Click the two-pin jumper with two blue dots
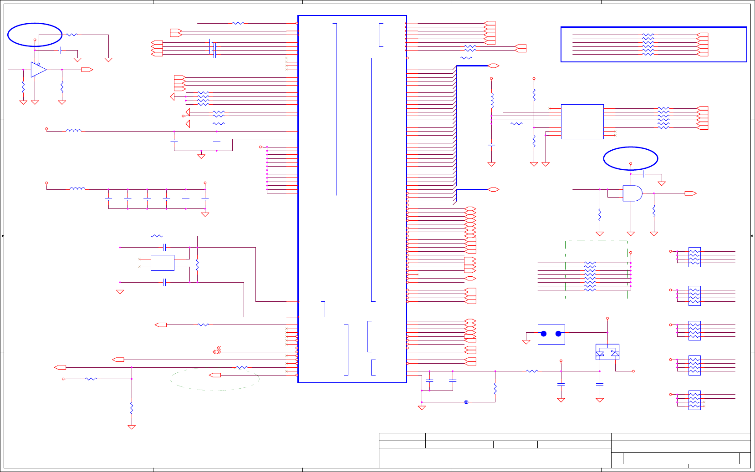755x472 pixels. tap(551, 334)
